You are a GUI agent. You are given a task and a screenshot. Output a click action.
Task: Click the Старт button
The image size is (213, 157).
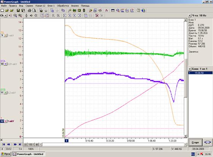(196, 143)
